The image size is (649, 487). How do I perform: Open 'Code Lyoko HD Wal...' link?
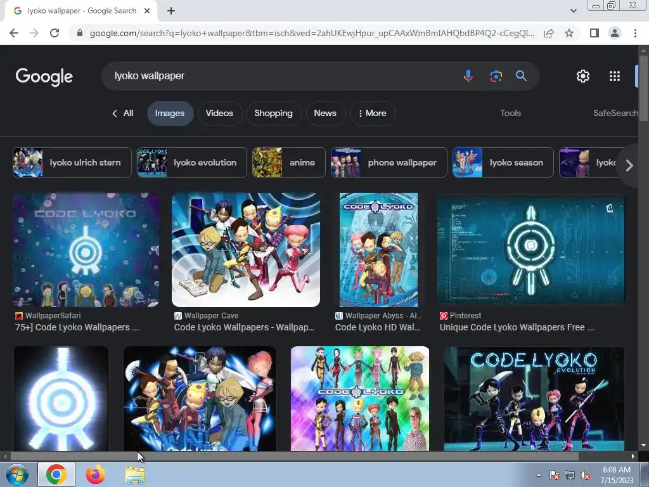click(x=378, y=328)
